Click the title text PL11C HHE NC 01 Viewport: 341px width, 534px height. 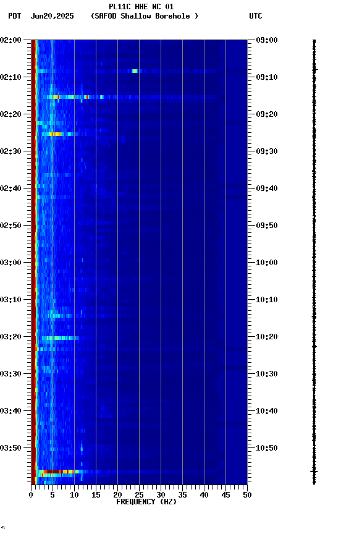point(141,7)
